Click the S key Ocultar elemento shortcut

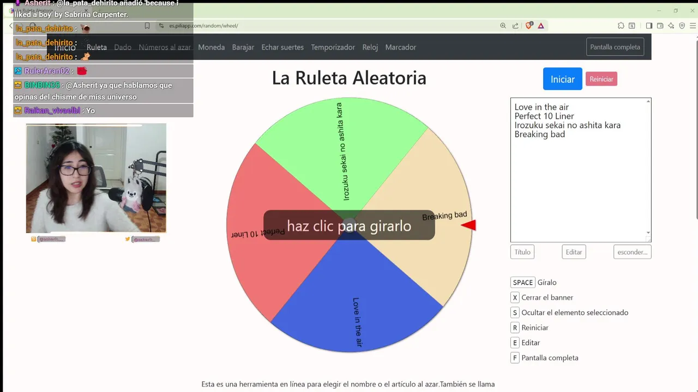515,313
